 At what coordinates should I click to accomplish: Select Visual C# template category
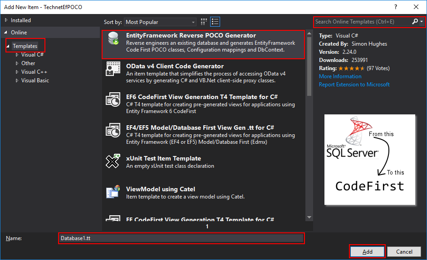click(32, 55)
